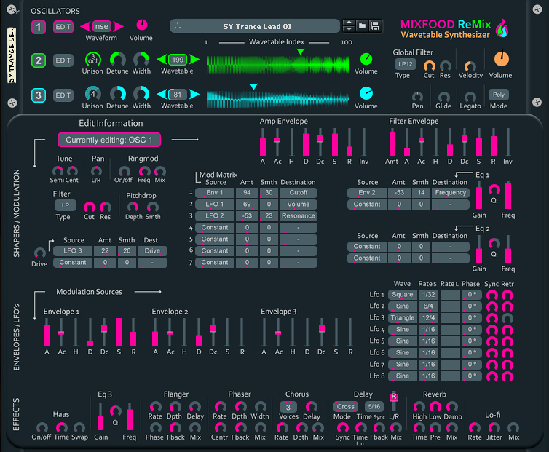This screenshot has height=452, width=549.
Task: Select previous waveform for oscillator 1
Action: point(85,26)
